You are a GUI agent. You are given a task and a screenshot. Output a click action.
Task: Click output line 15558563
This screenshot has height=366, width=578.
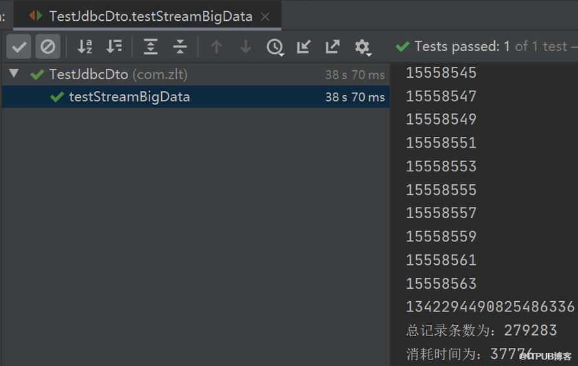point(441,284)
